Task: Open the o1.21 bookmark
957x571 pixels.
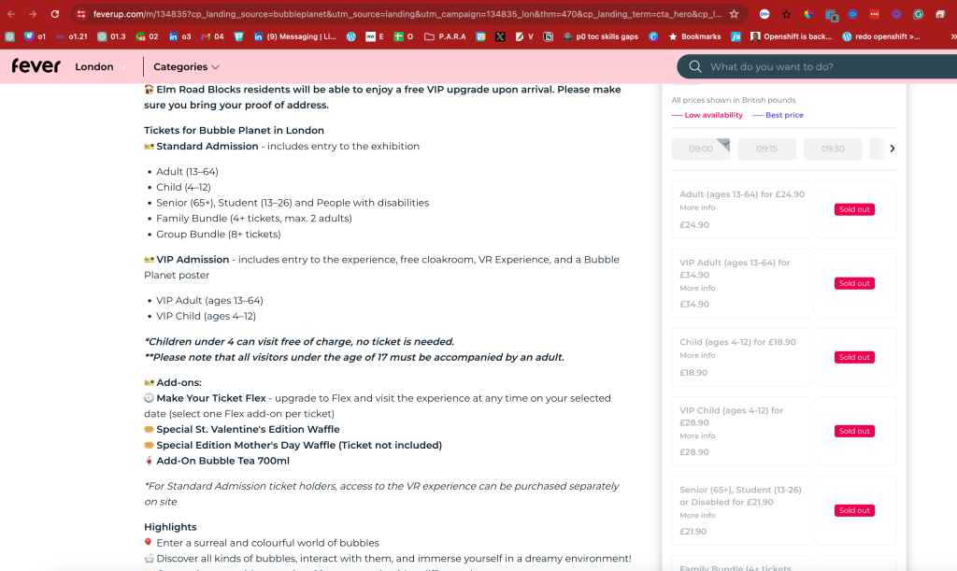Action: [x=71, y=36]
